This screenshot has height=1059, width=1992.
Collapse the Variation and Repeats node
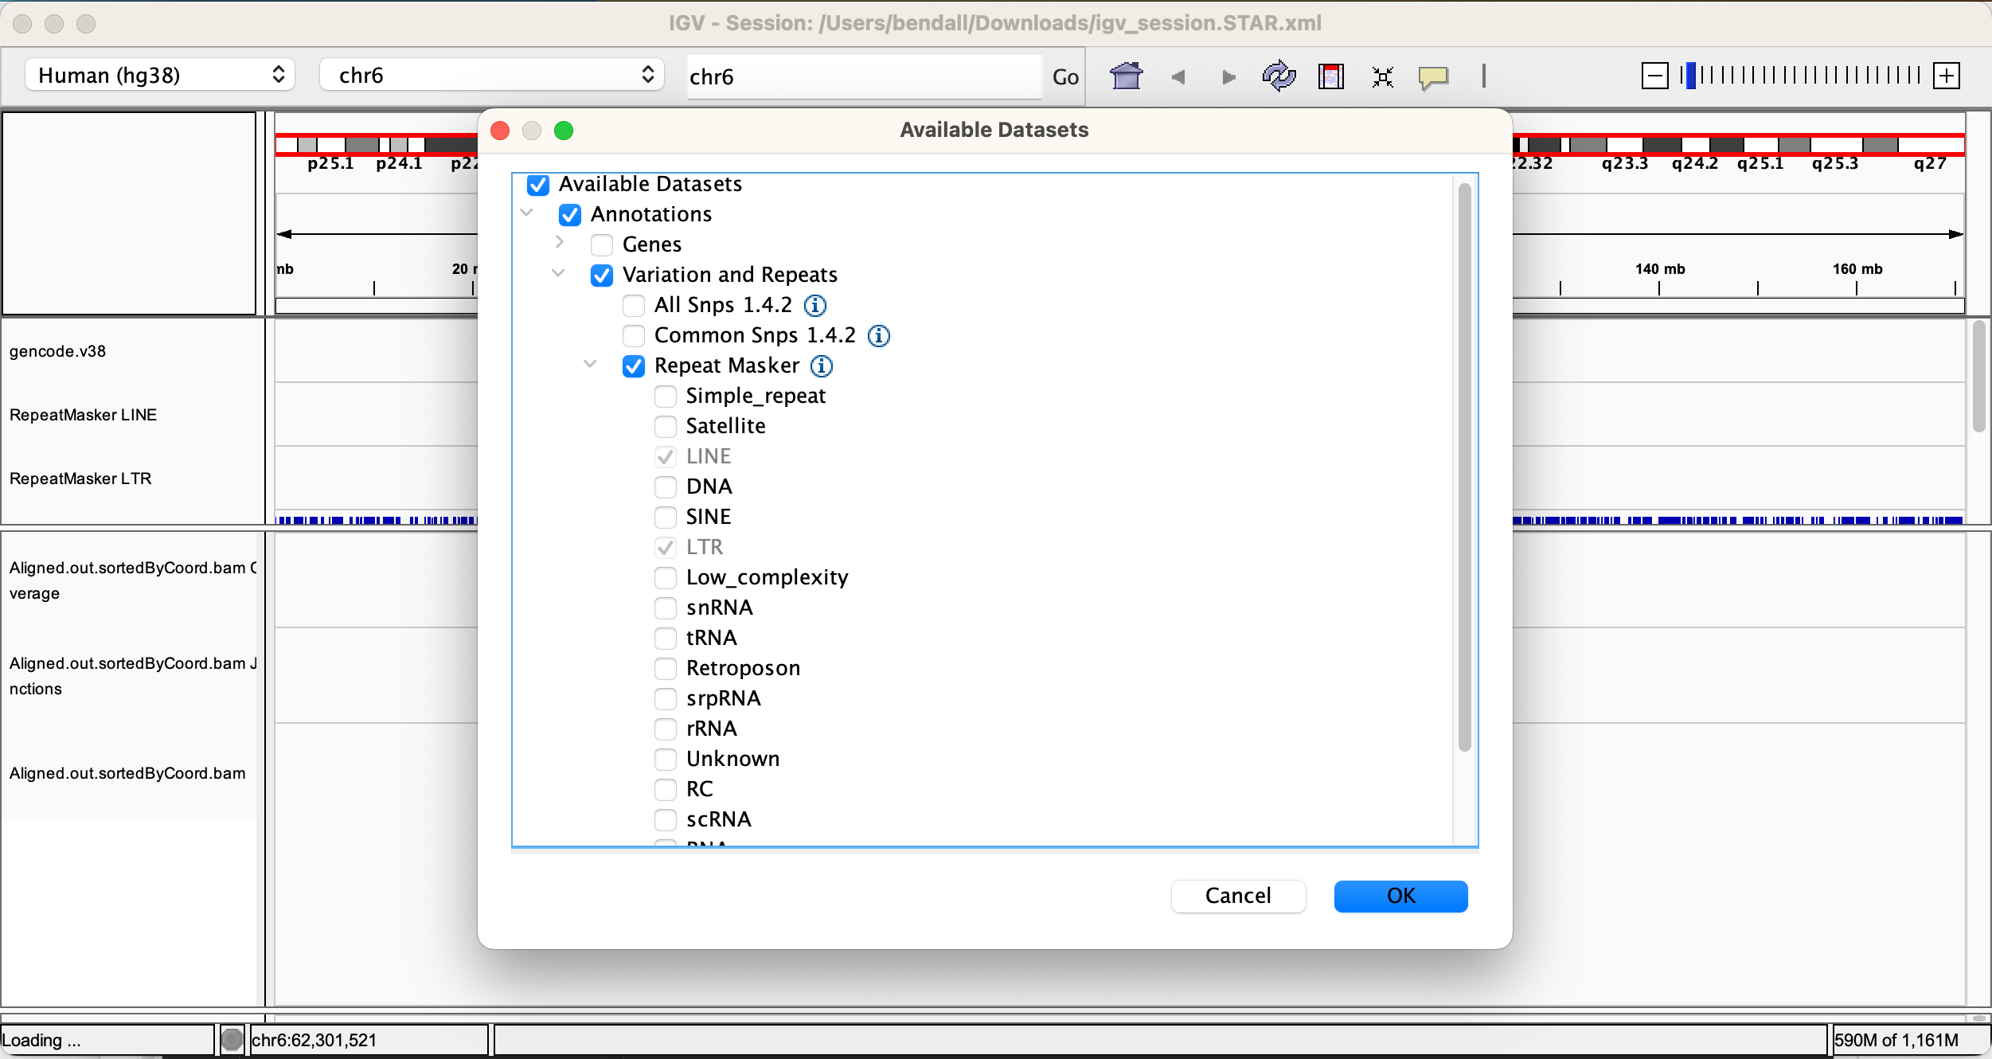(x=559, y=273)
